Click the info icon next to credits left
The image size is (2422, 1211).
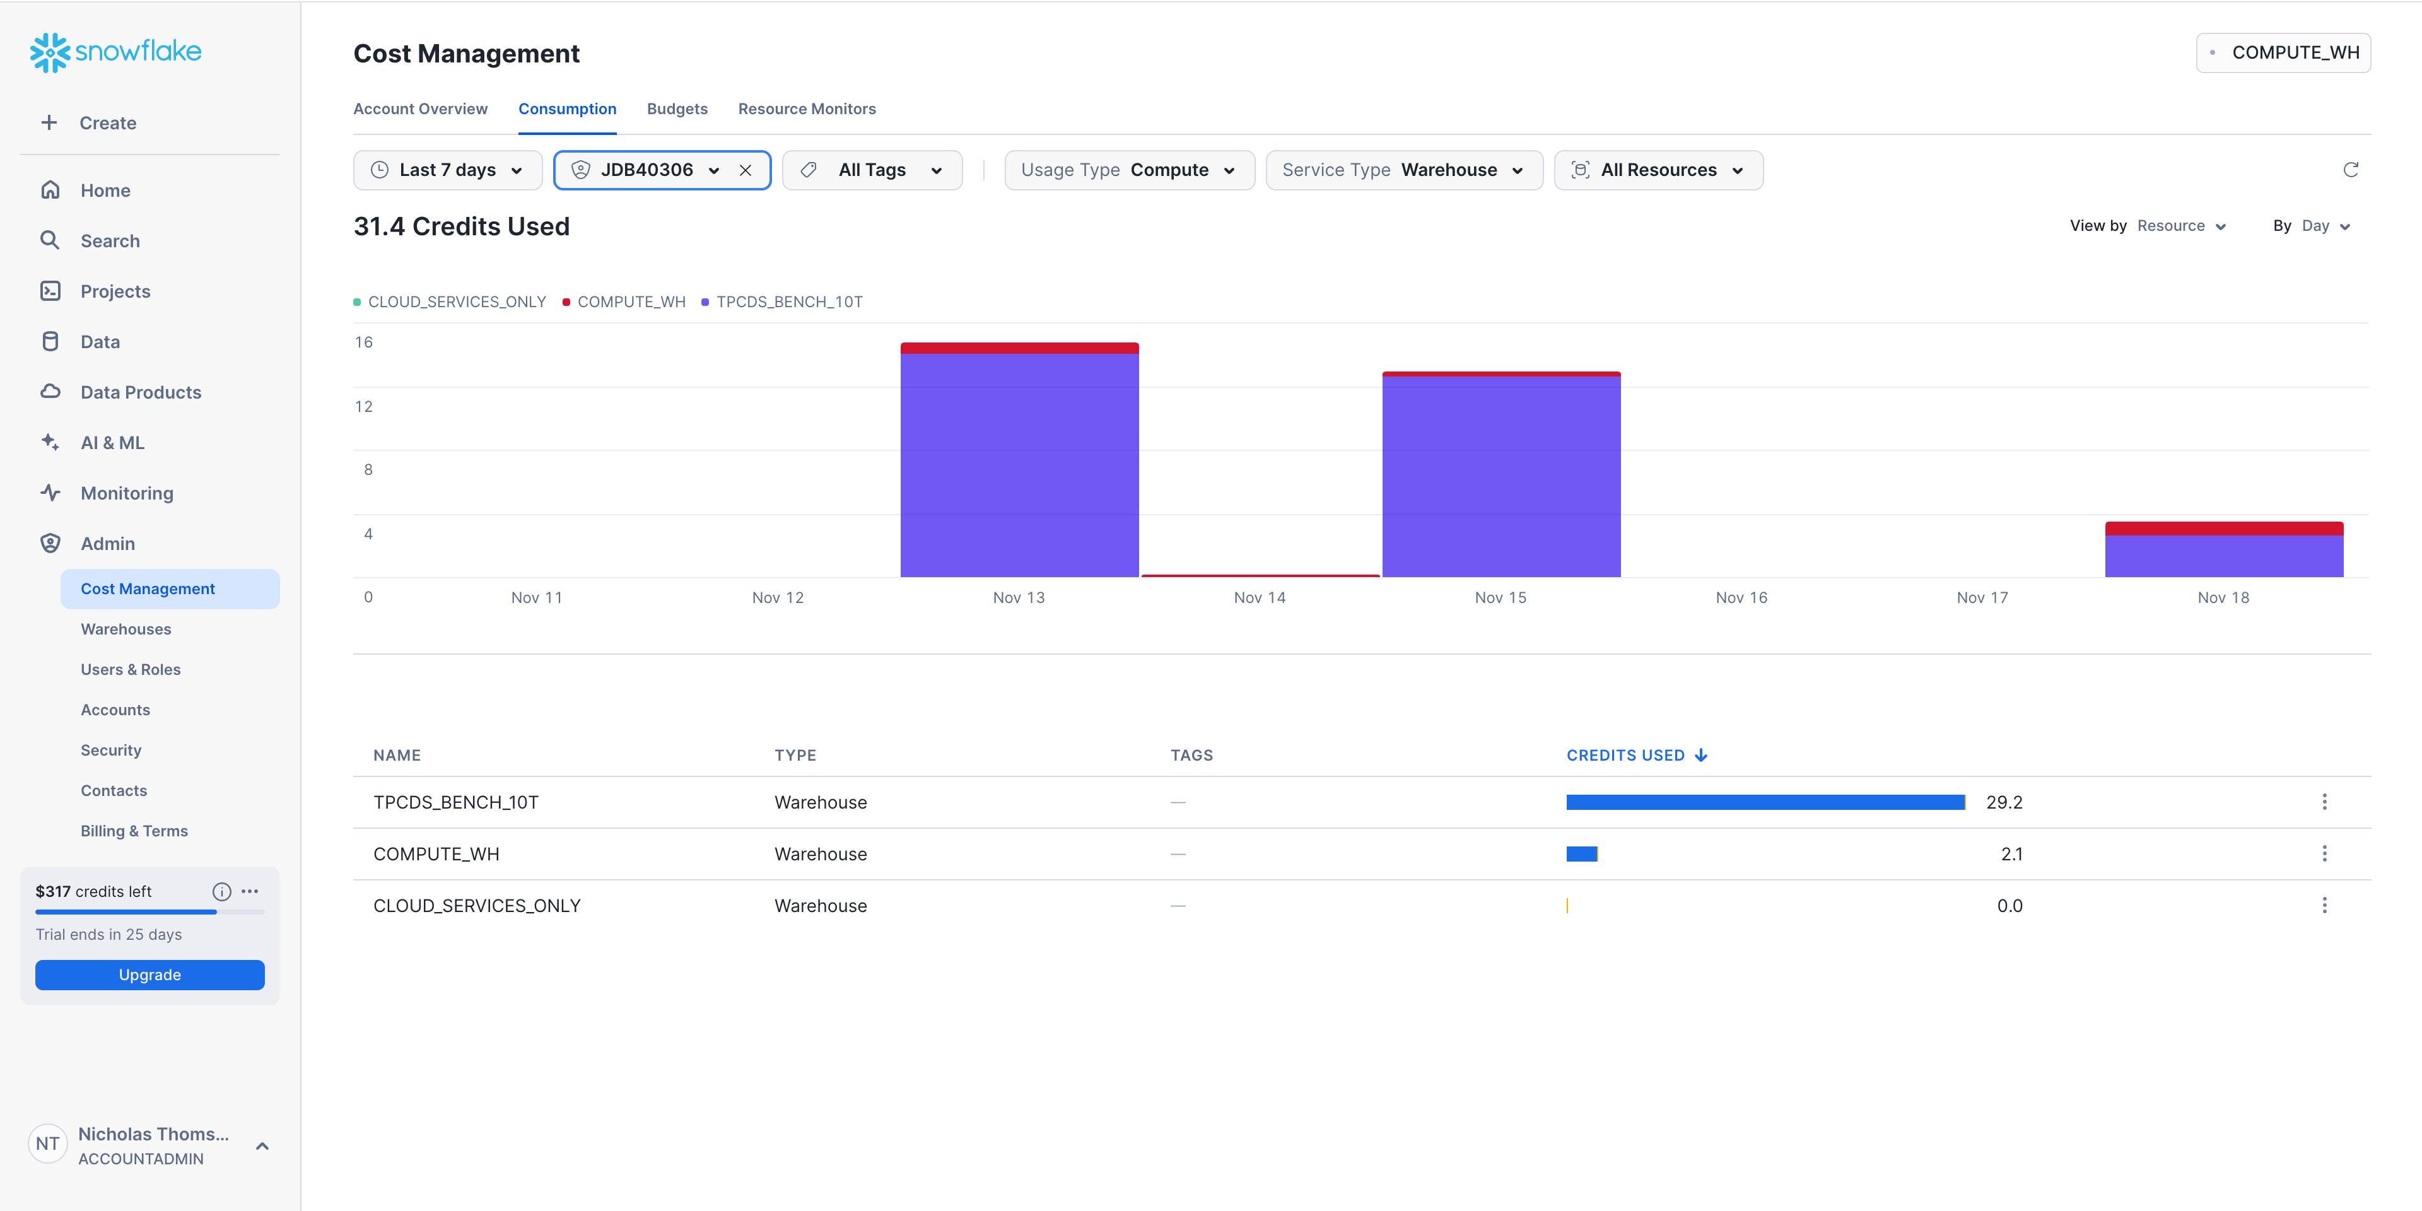point(221,891)
